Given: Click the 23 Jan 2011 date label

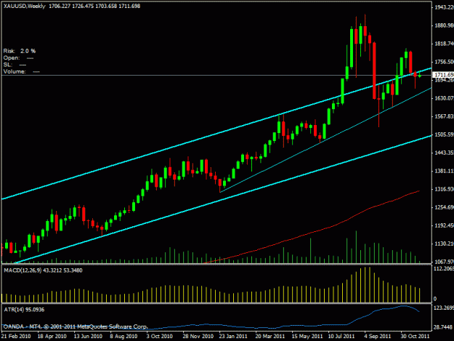Looking at the screenshot, I should point(233,337).
